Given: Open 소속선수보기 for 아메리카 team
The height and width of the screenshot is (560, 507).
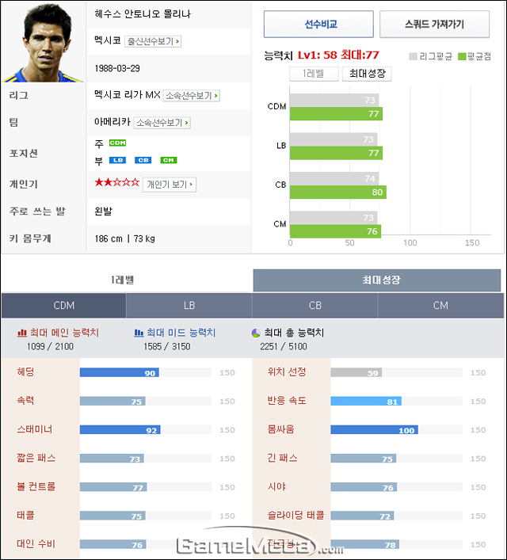Looking at the screenshot, I should click(162, 123).
